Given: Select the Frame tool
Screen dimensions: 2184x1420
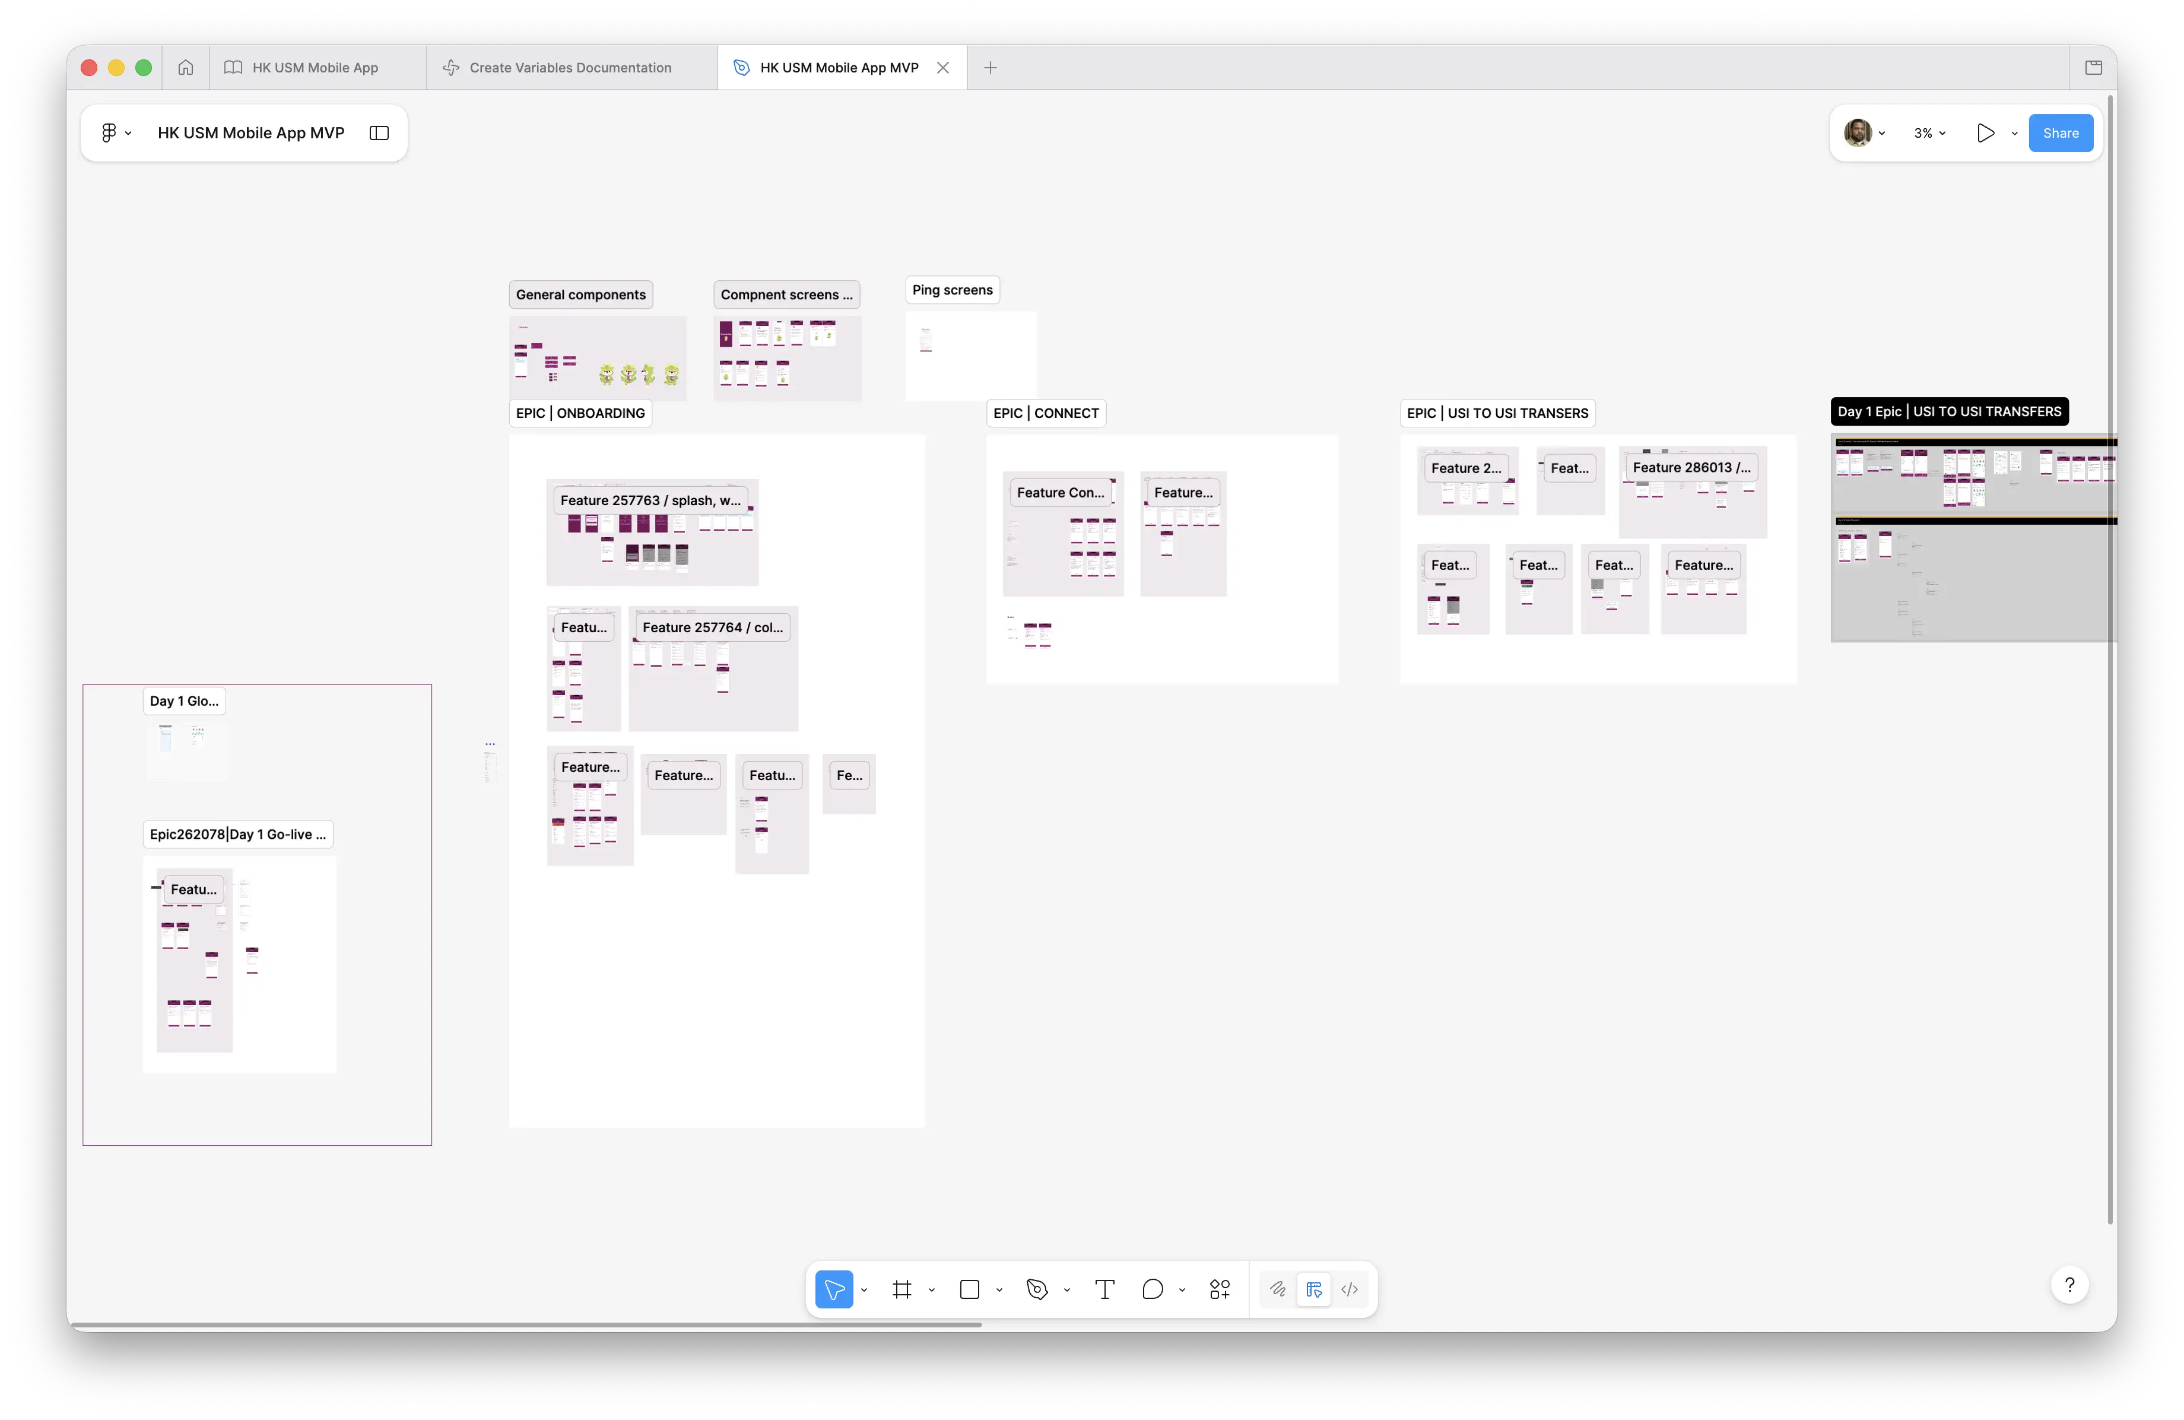Looking at the screenshot, I should [x=902, y=1289].
